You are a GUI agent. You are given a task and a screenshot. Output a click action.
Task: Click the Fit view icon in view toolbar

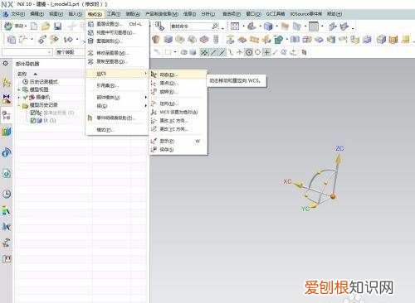(235, 26)
